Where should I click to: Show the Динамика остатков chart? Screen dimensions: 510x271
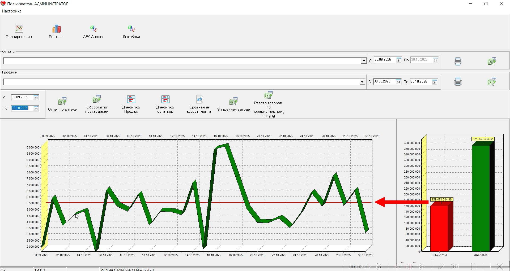(x=165, y=99)
